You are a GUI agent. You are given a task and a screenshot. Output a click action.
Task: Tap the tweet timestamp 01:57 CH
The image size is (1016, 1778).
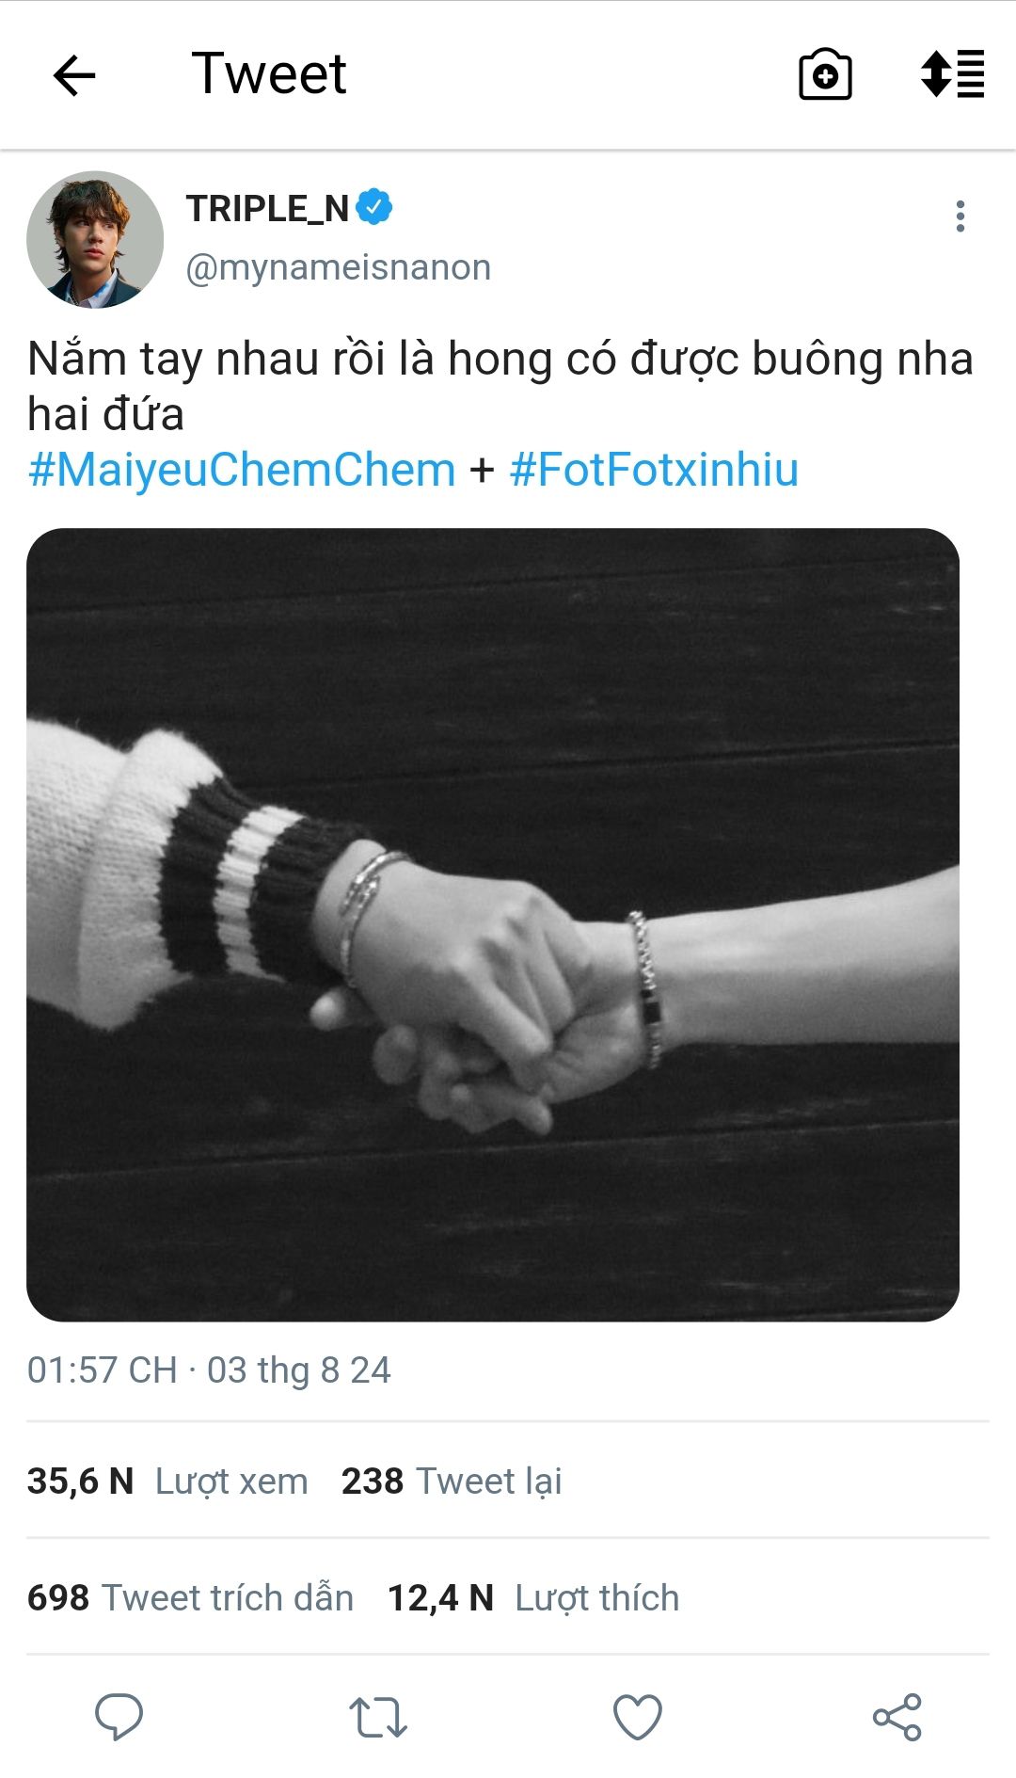(102, 1370)
